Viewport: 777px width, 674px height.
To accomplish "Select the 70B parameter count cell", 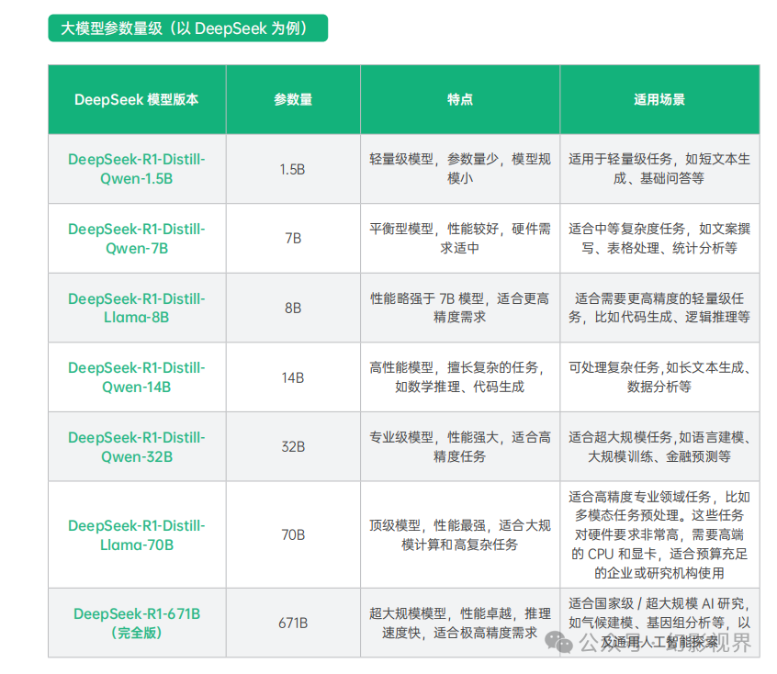I will [293, 534].
